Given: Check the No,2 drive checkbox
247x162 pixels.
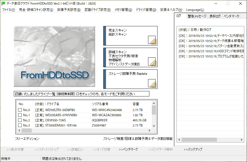Looking at the screenshot, I should click(x=20, y=120).
